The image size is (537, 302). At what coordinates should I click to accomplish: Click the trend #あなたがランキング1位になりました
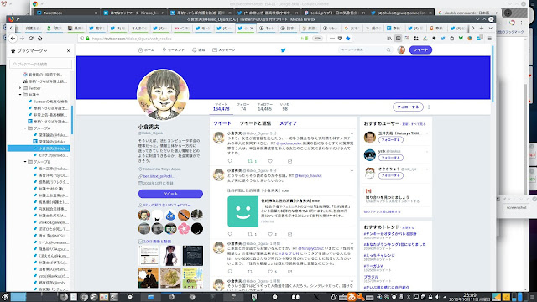tap(394, 244)
